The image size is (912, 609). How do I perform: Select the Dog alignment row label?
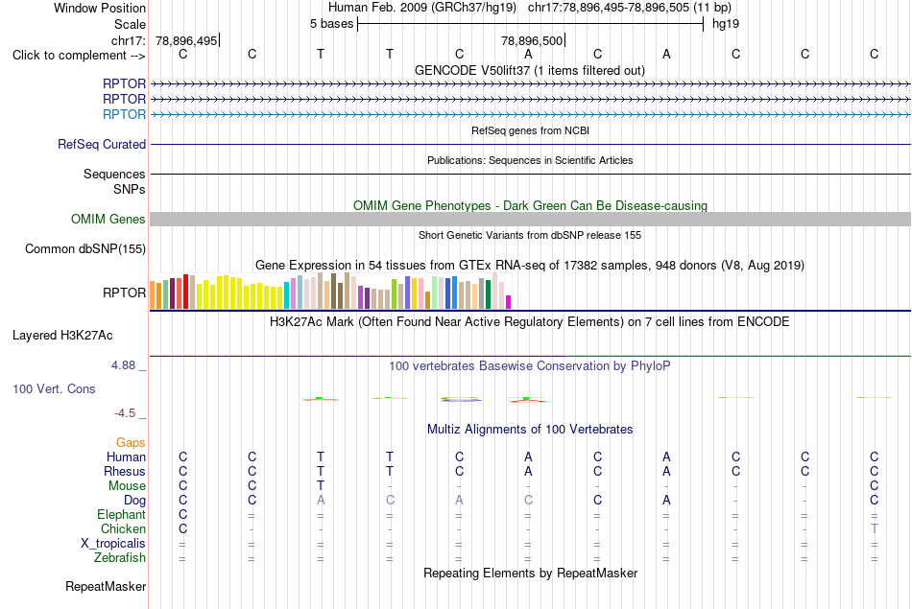pos(134,501)
